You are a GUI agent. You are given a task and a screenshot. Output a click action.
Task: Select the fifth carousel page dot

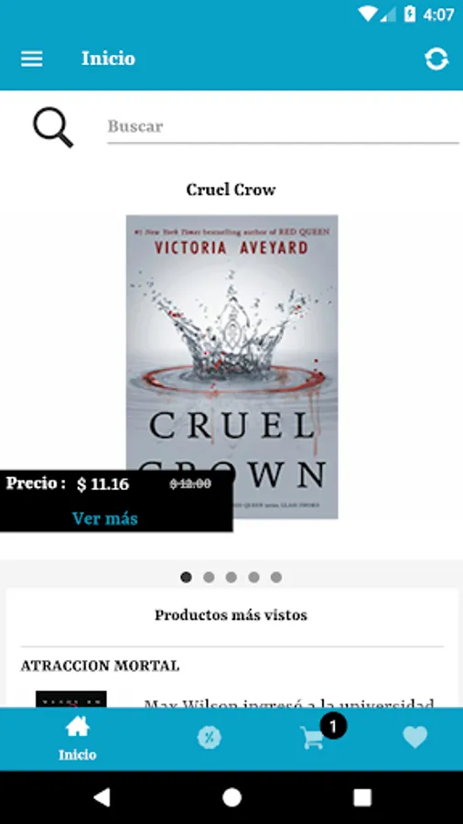click(276, 578)
